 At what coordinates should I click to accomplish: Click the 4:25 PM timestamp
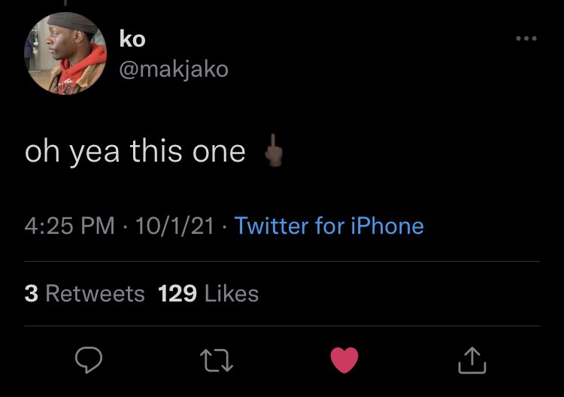point(70,226)
